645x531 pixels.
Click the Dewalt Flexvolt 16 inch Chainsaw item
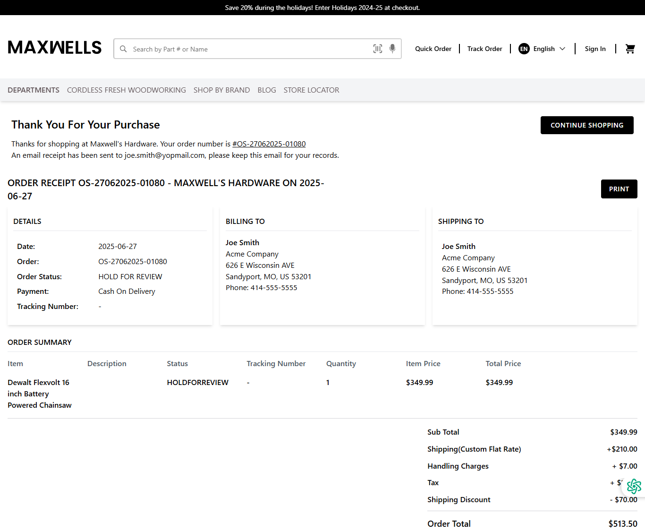pos(40,394)
